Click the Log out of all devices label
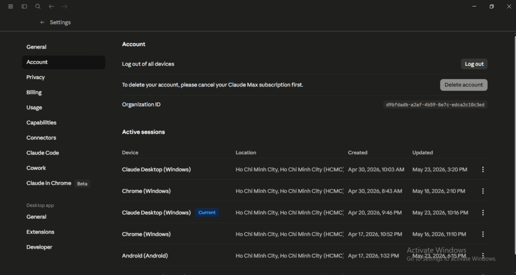The height and width of the screenshot is (275, 516). pos(148,64)
